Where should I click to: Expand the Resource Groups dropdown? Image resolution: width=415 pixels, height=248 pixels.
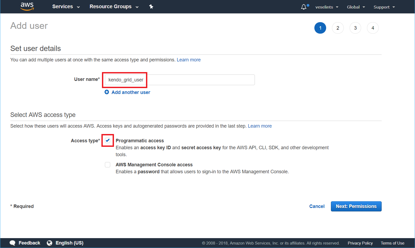tap(113, 6)
